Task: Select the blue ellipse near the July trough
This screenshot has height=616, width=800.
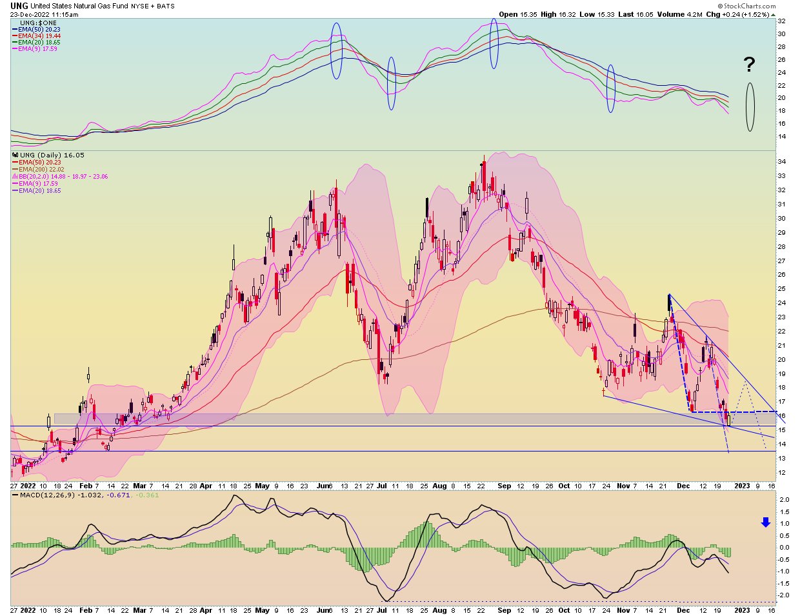Action: pos(391,83)
